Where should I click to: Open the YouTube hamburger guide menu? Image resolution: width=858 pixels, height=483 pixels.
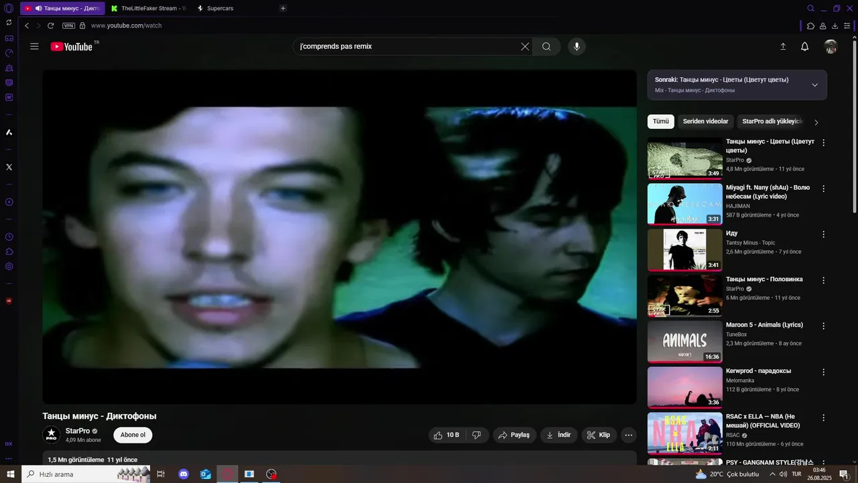pyautogui.click(x=34, y=46)
